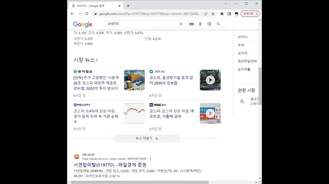Click the magnifier search button
The image size is (329, 184).
coord(218,24)
